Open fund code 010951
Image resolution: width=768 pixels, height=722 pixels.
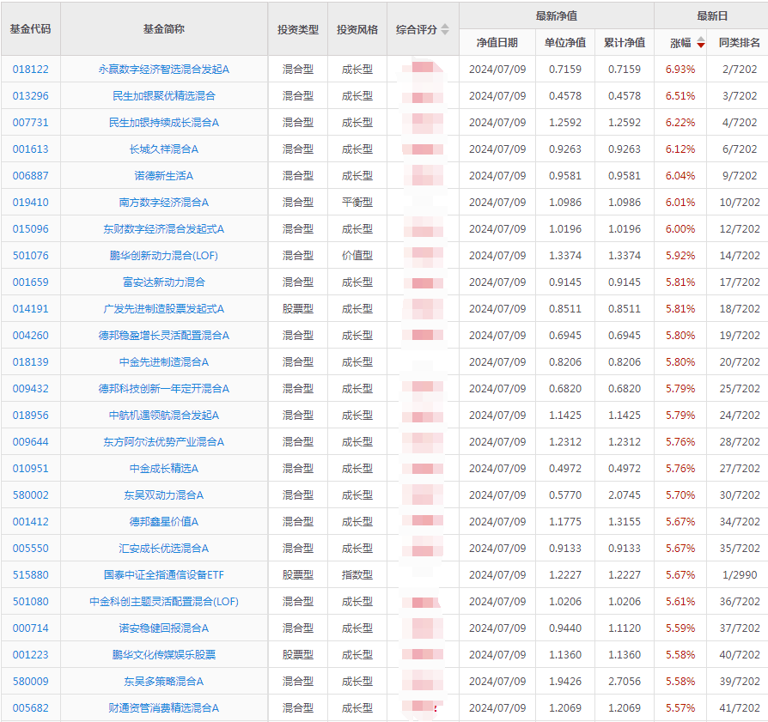click(30, 468)
